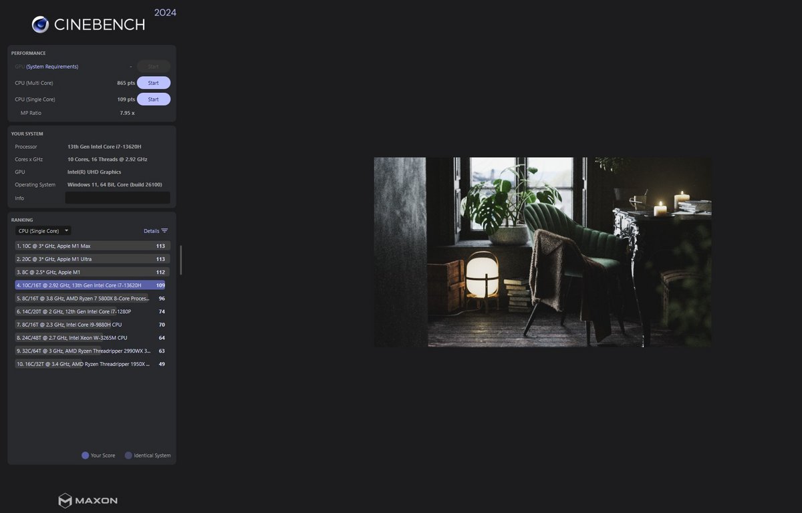Open the ranking Details filter icon
The height and width of the screenshot is (513, 802).
tap(164, 231)
